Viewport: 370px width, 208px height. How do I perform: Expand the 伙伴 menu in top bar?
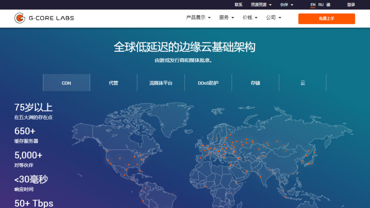point(287,5)
